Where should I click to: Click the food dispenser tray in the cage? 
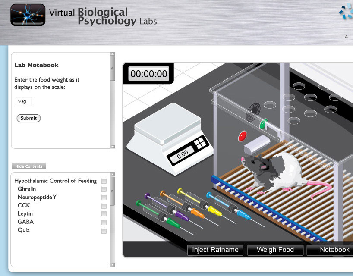coord(257,144)
